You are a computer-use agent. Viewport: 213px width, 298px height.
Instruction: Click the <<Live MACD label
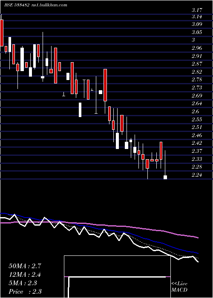(179, 287)
